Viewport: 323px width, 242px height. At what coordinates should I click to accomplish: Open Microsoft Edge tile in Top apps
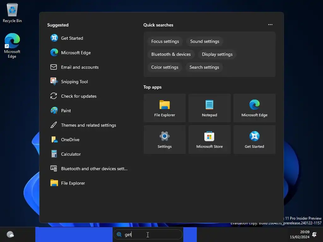point(255,108)
